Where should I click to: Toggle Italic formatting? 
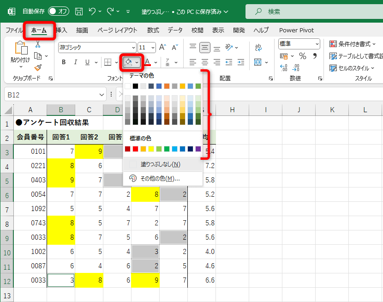tap(76, 62)
